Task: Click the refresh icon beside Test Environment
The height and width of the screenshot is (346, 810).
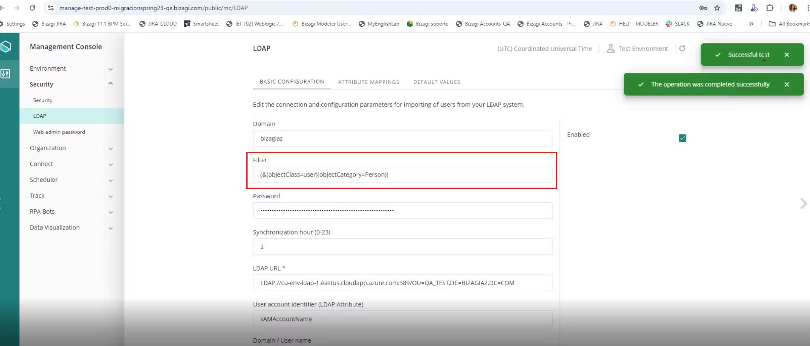Action: tap(682, 49)
